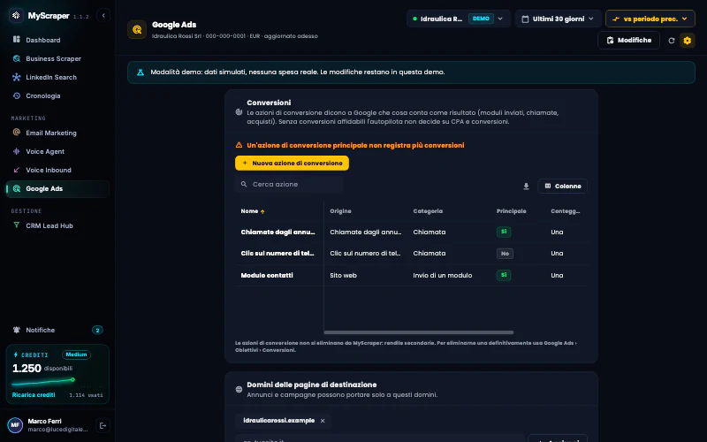
Task: Click the Sito web origin cell
Action: click(343, 275)
